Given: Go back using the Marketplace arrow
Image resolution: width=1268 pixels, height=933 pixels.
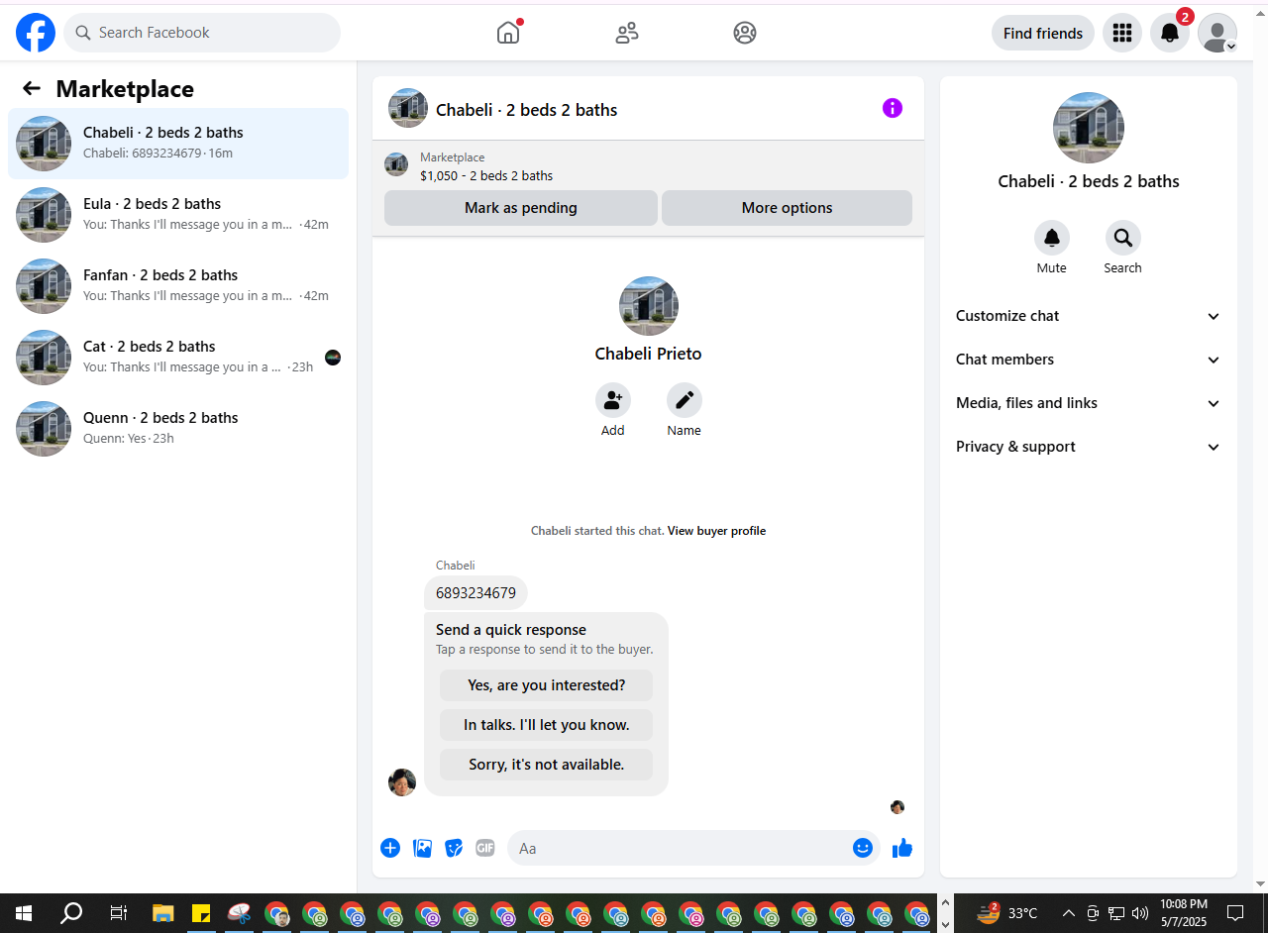Looking at the screenshot, I should tap(32, 88).
